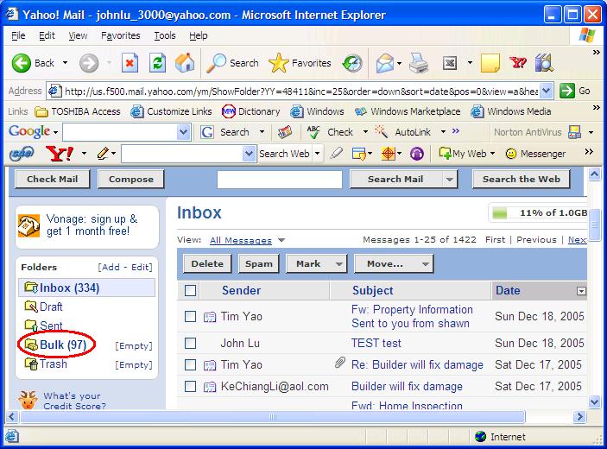Click the red Yahoo! toolbar logo

coord(60,154)
